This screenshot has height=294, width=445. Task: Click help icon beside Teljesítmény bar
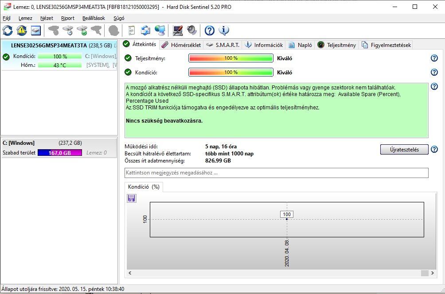click(x=434, y=58)
